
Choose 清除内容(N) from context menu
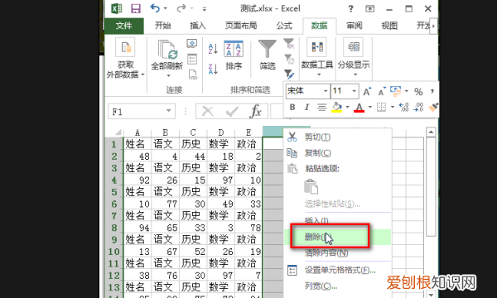click(x=338, y=252)
